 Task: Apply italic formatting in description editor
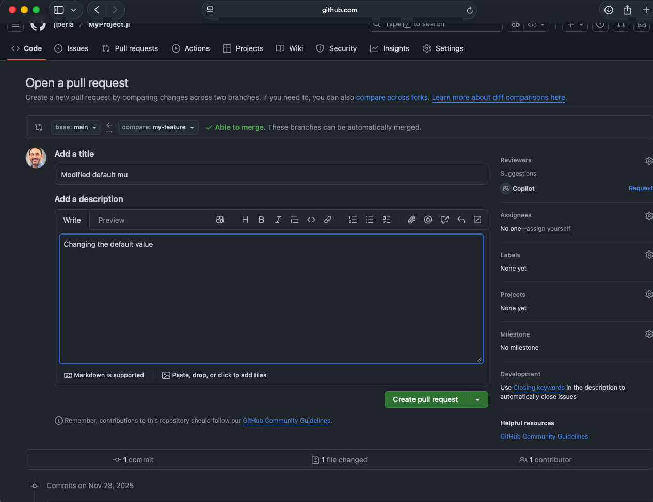pos(278,220)
